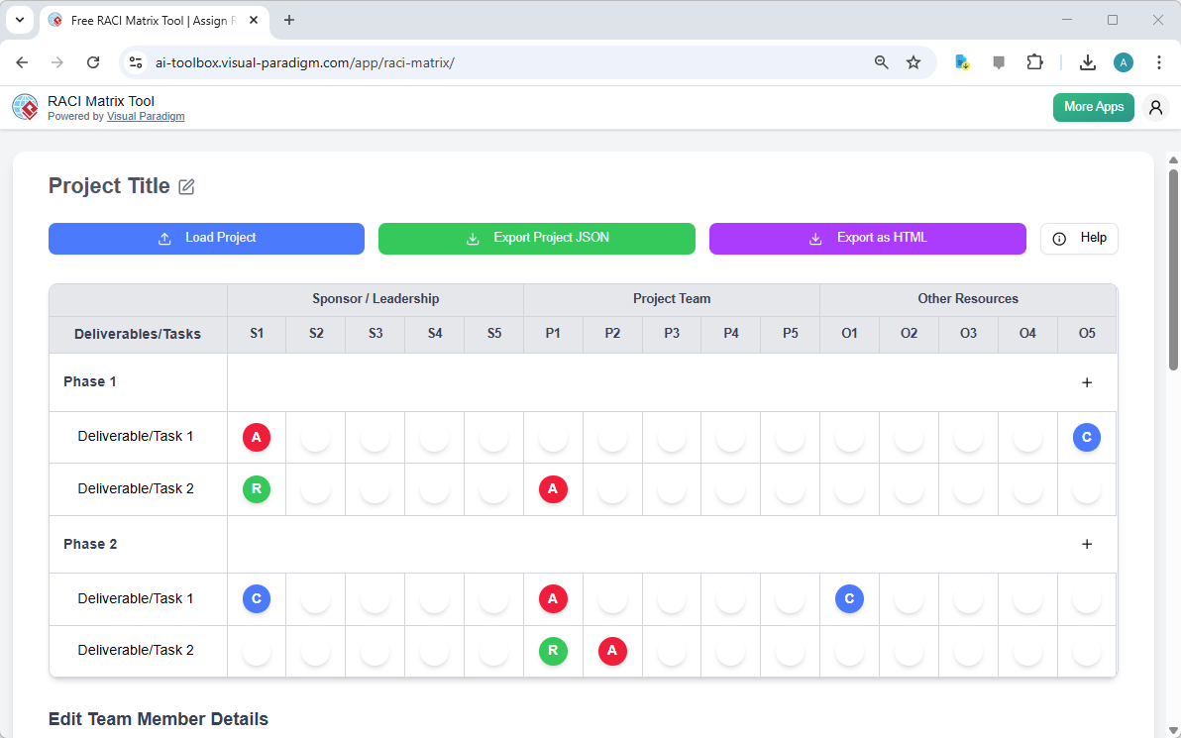Click the Downloads icon in browser toolbar
The height and width of the screenshot is (738, 1181).
tap(1088, 61)
